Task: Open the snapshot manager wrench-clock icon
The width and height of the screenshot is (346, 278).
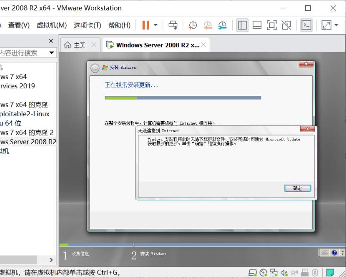Action: [223, 25]
